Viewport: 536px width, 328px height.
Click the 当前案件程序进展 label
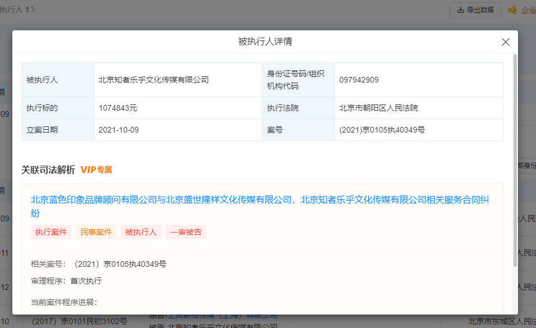(64, 302)
